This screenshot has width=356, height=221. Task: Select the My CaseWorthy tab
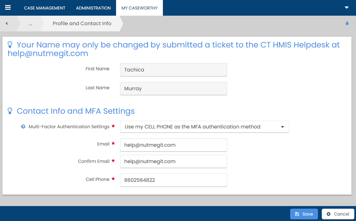click(x=139, y=8)
